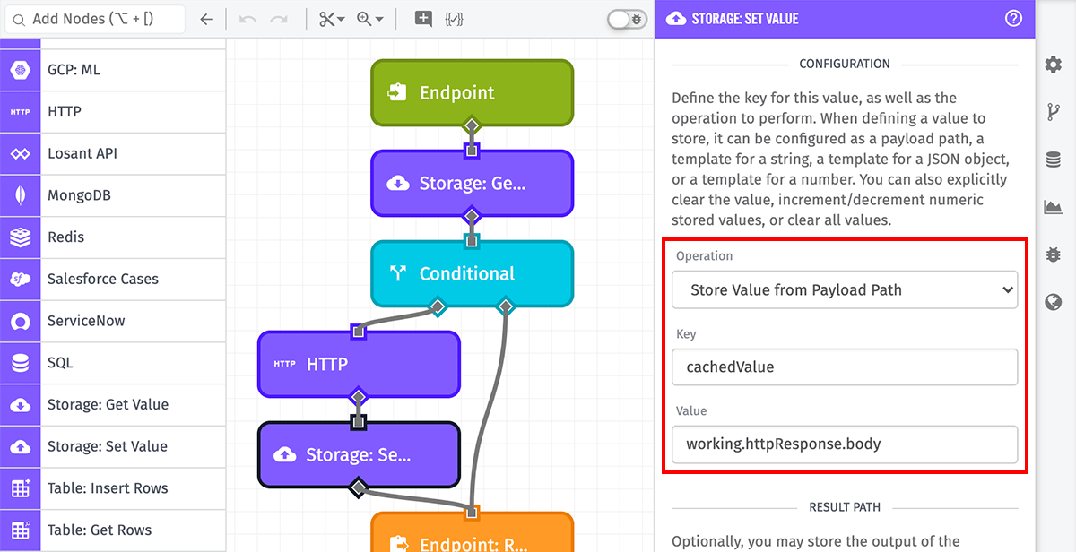Image resolution: width=1076 pixels, height=552 pixels.
Task: Open the settings gear tab
Action: click(1054, 65)
